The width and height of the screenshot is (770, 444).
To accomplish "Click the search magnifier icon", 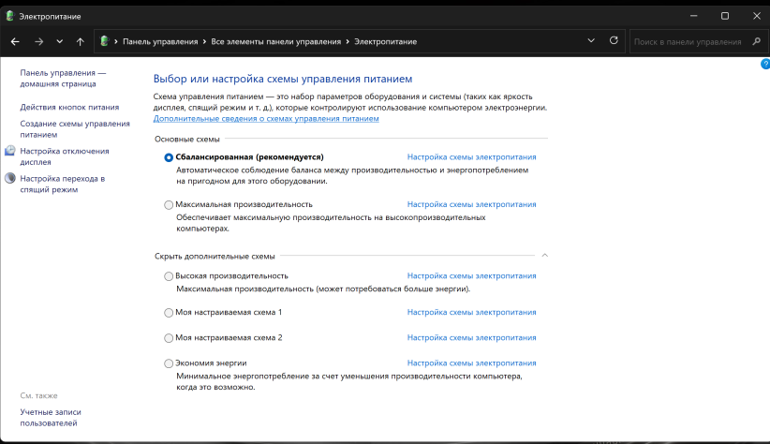I will tap(754, 42).
